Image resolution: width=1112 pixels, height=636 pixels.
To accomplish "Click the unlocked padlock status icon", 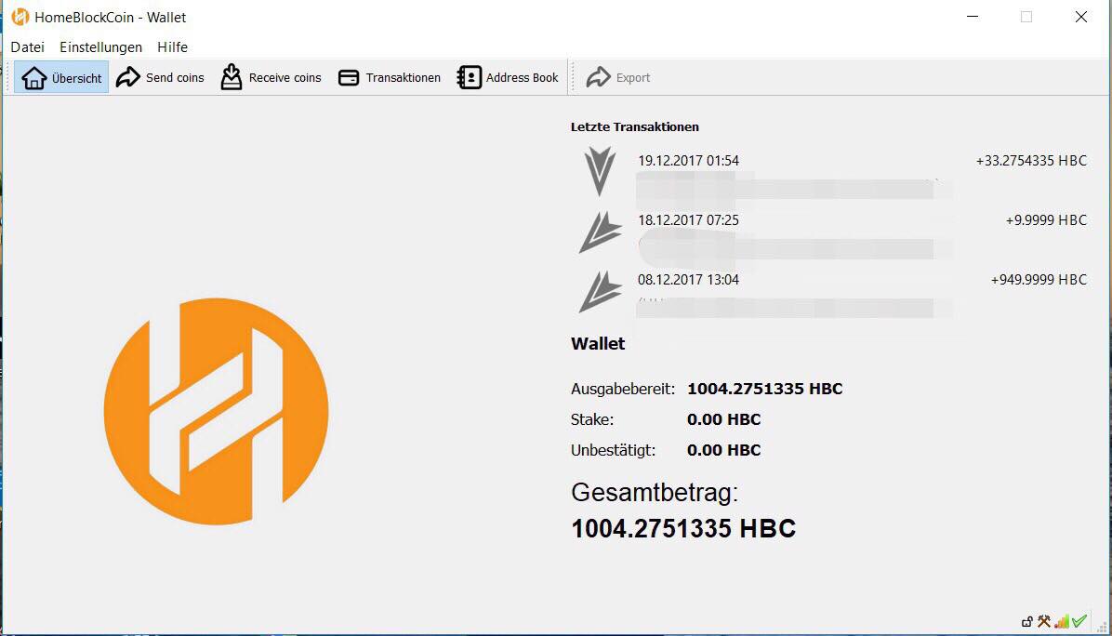I will tap(1026, 622).
